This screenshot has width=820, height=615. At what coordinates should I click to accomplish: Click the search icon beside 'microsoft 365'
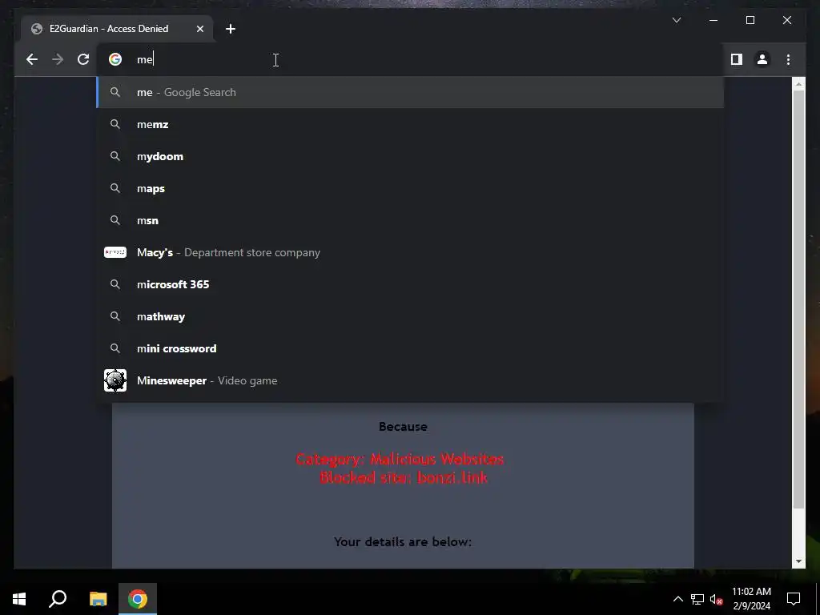click(115, 284)
